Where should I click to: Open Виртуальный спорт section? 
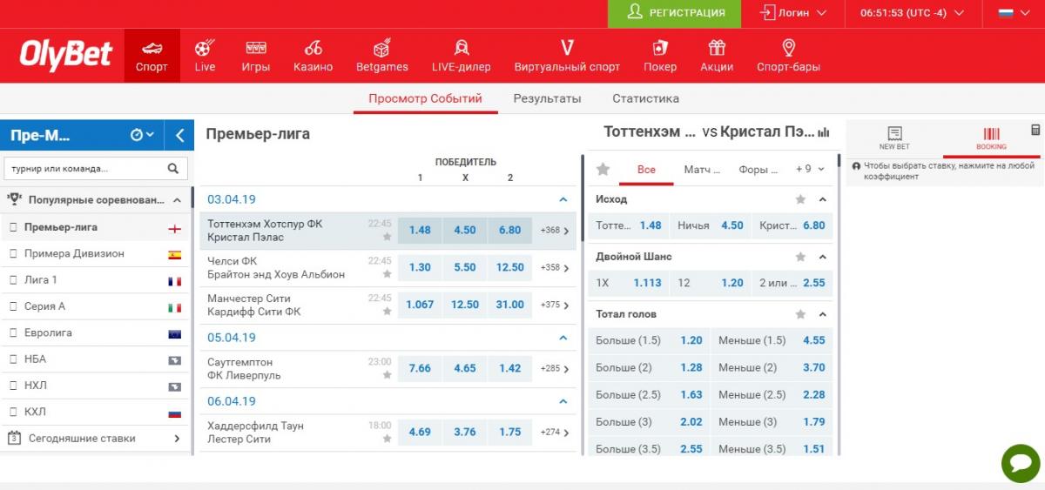[x=567, y=56]
